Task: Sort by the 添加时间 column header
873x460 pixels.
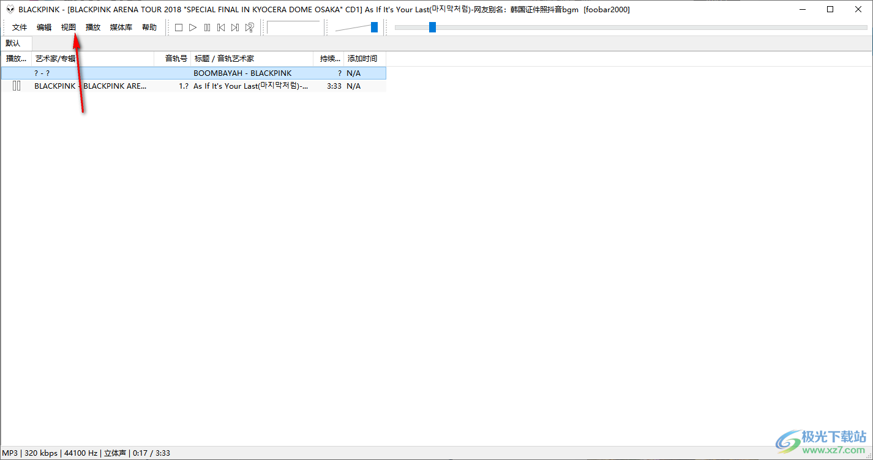Action: coord(365,59)
